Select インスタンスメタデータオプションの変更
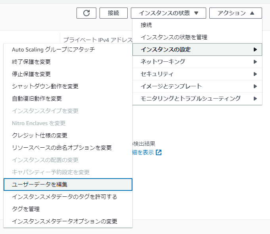The image size is (270, 234). (x=68, y=221)
